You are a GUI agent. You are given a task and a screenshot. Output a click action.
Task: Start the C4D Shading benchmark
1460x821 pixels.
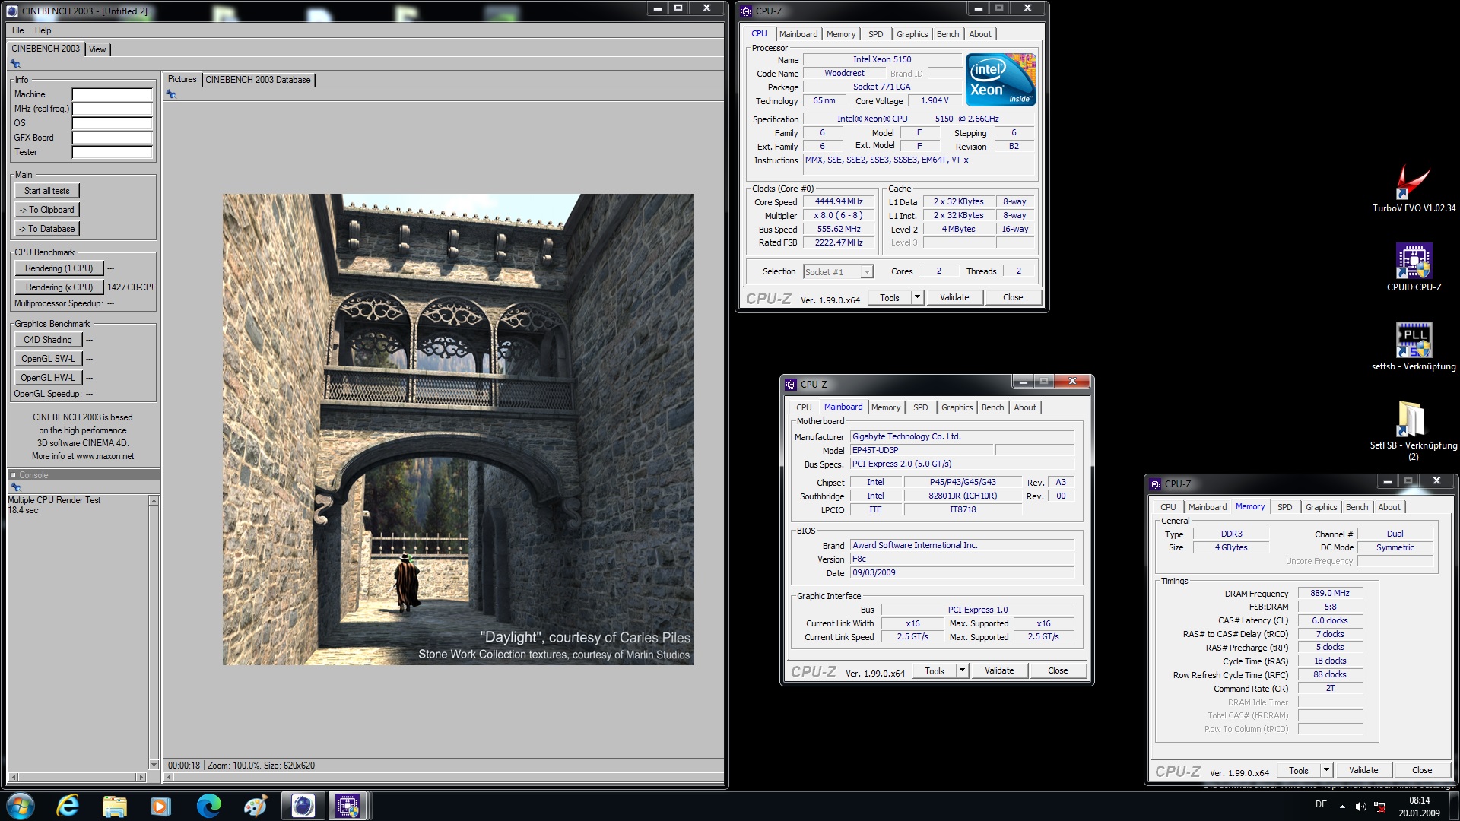[x=48, y=340]
